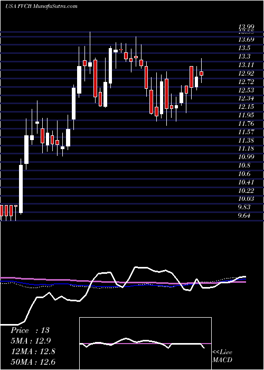This screenshot has width=264, height=370.
Task: Click the 50MA : 12.6 readout
Action: tap(33, 362)
